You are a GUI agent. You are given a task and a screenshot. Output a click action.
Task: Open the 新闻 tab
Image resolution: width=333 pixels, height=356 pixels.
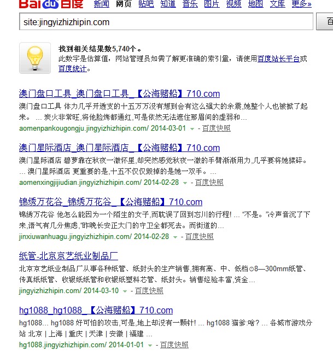102,4
